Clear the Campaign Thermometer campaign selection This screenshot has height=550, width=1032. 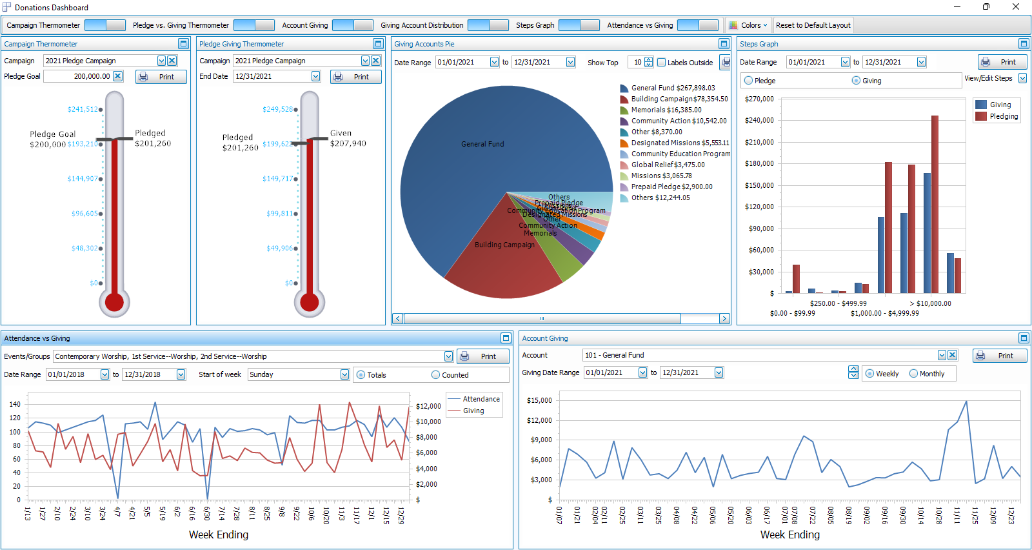[172, 61]
